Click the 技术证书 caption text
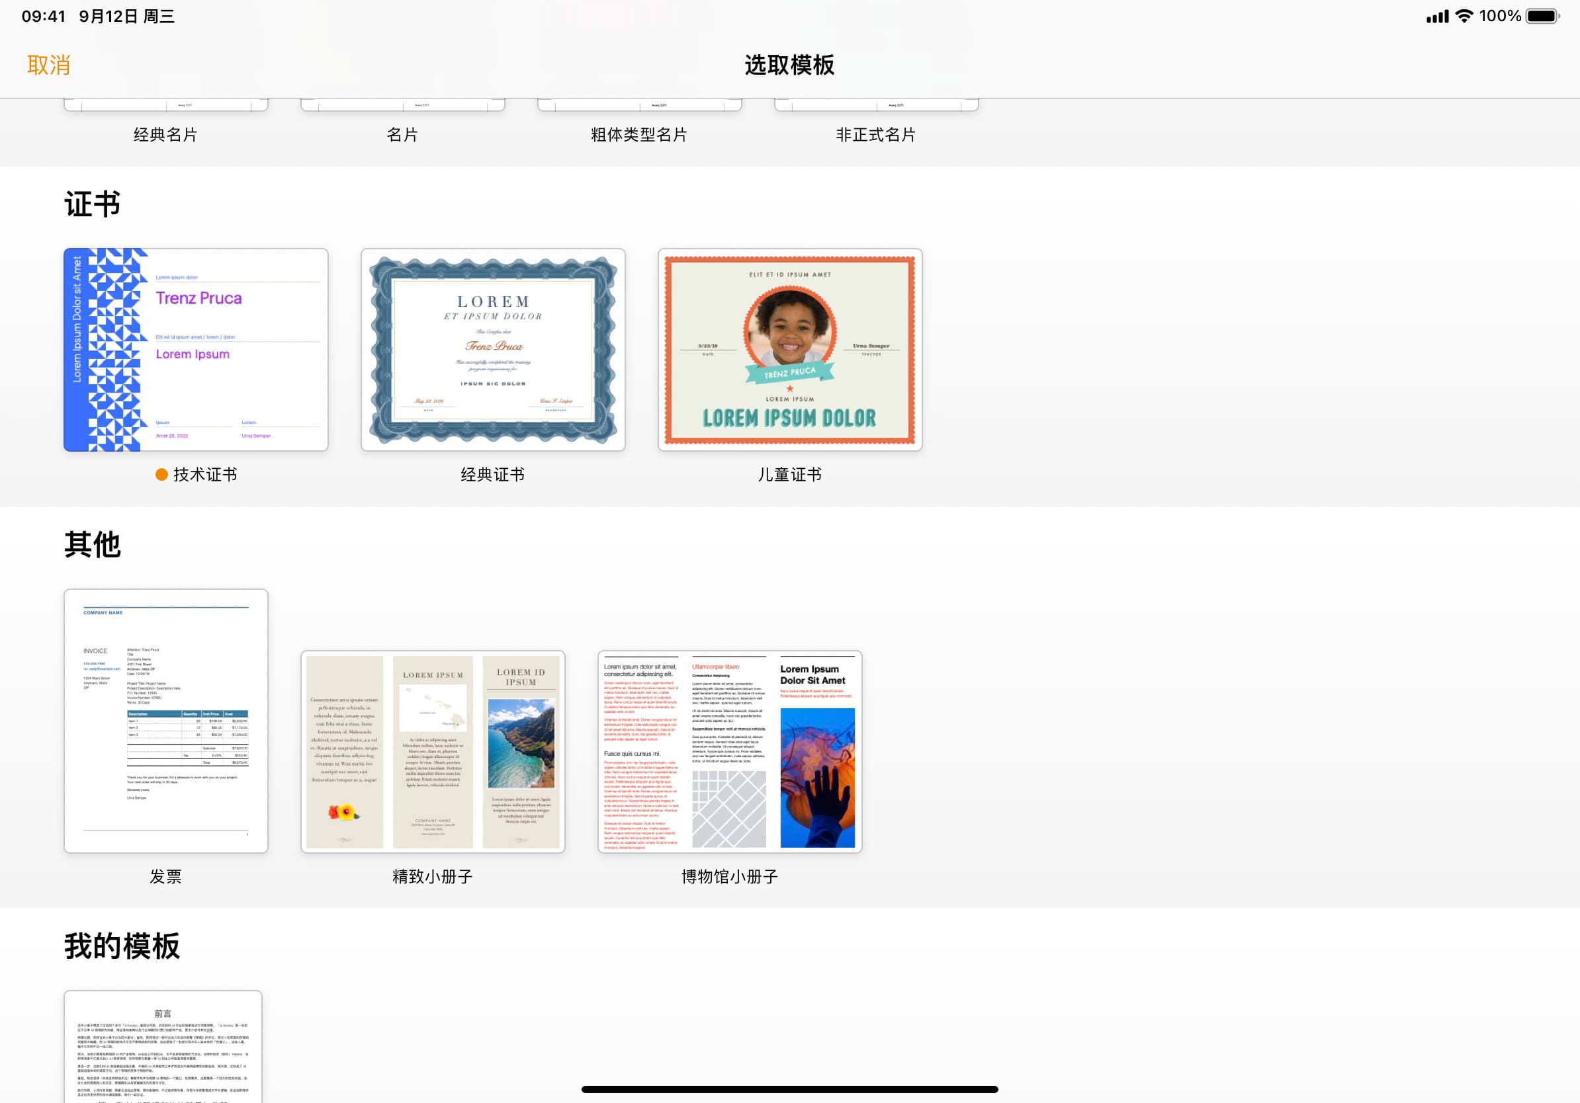 [x=205, y=475]
